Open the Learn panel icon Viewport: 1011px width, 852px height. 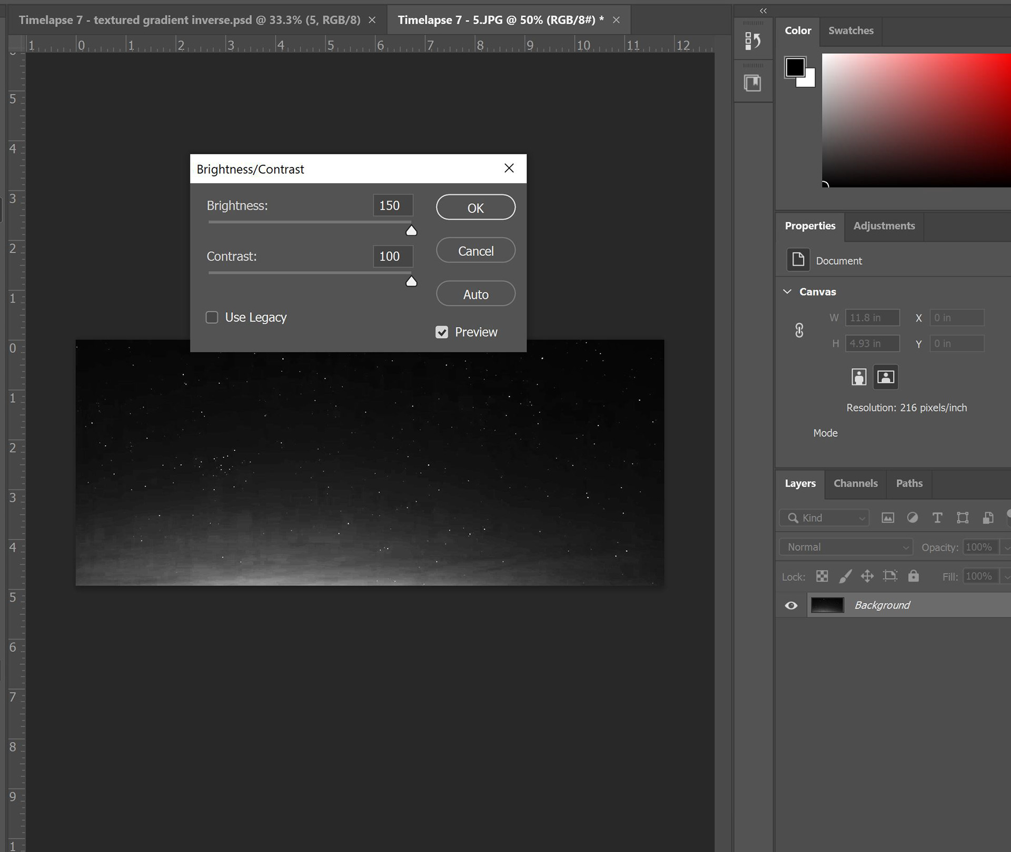point(752,83)
